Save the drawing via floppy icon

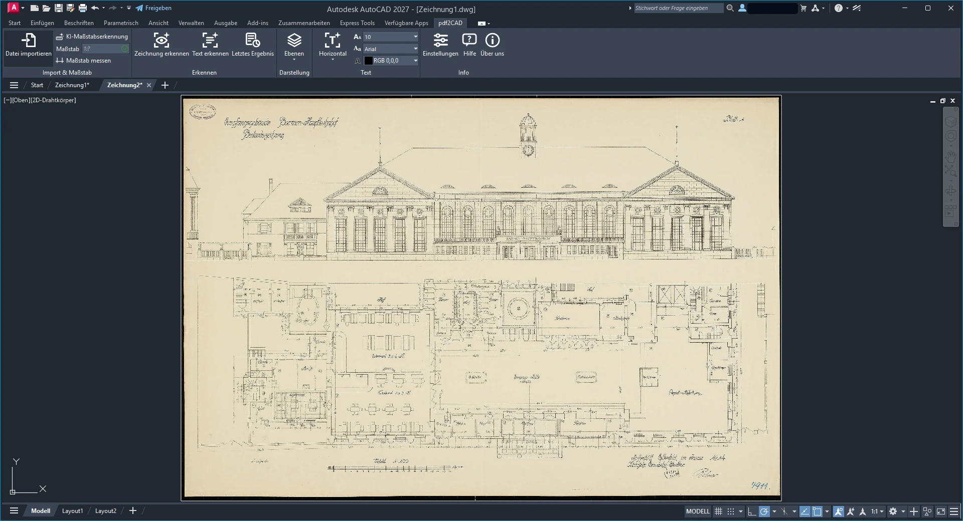(59, 8)
